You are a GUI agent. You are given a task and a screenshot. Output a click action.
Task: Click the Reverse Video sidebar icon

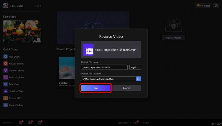tap(6, 78)
